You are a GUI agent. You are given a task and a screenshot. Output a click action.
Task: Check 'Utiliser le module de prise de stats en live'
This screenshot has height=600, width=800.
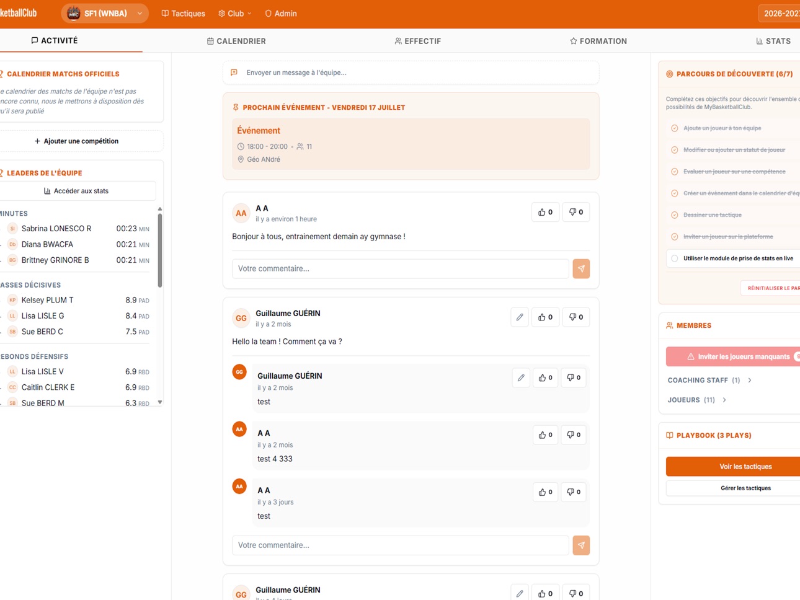click(x=674, y=258)
